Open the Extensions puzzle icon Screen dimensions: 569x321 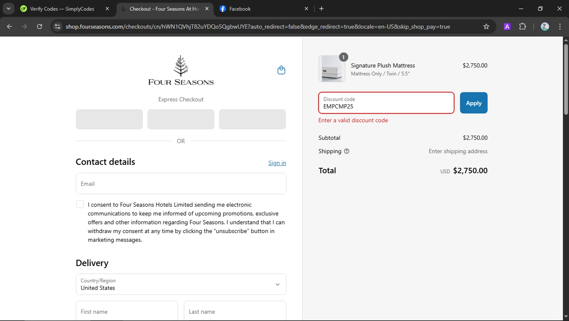tap(523, 27)
